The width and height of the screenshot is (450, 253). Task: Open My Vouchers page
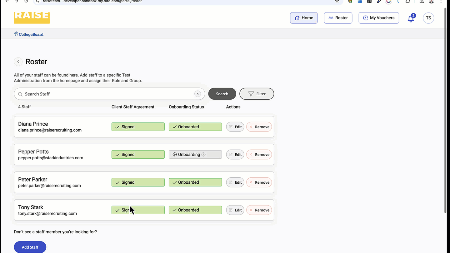378,18
